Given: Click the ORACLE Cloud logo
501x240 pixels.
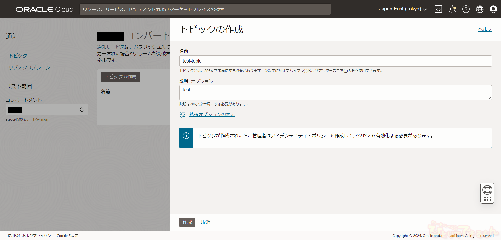Looking at the screenshot, I should pyautogui.click(x=44, y=9).
